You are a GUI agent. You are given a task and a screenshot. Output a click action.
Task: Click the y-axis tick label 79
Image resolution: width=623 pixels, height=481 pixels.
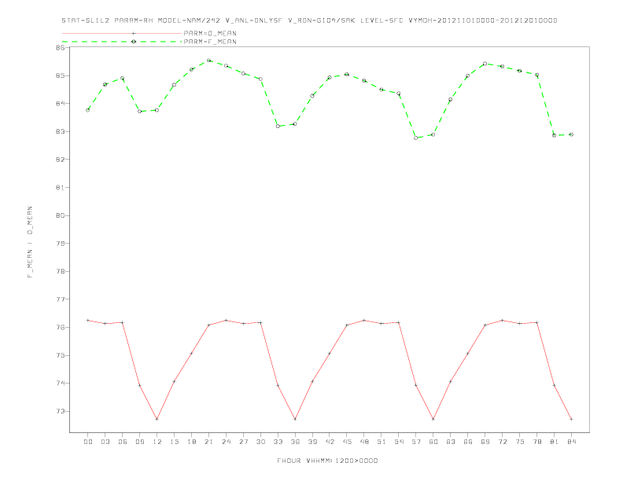point(61,244)
